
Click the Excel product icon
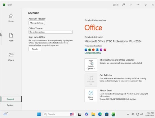pyautogui.click(x=90, y=50)
